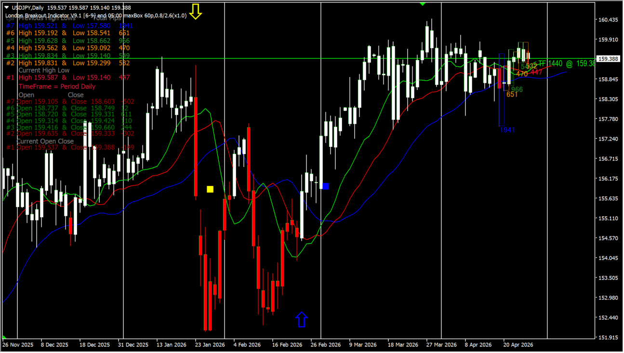The height and width of the screenshot is (353, 624).
Task: Click the 9 Mar 2026 date label
Action: click(363, 345)
